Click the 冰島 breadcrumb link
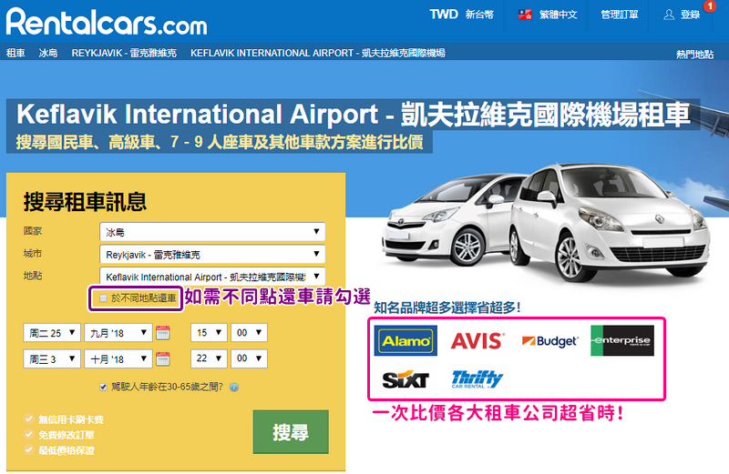The width and height of the screenshot is (729, 474). (x=48, y=53)
